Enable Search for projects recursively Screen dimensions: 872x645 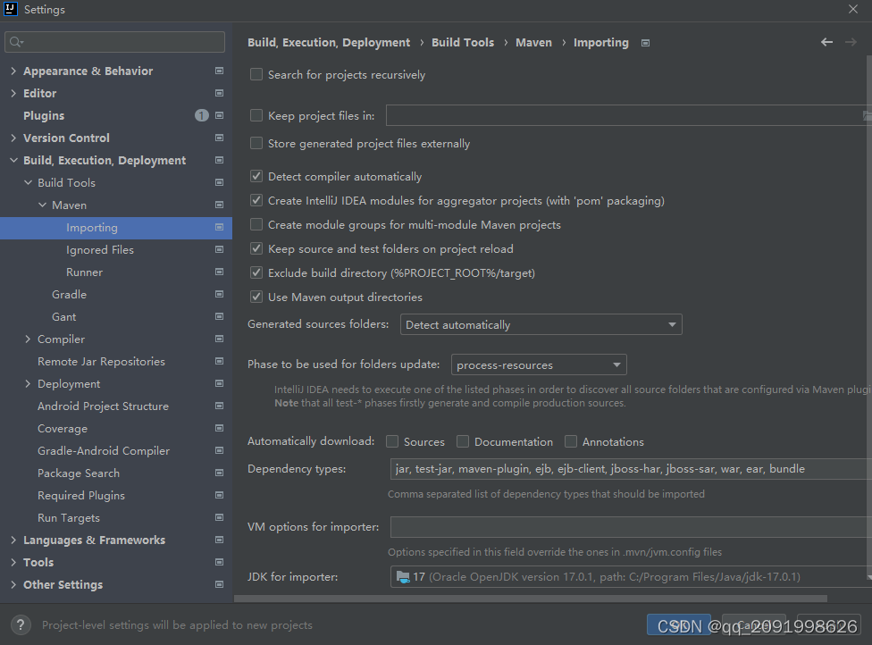(256, 74)
